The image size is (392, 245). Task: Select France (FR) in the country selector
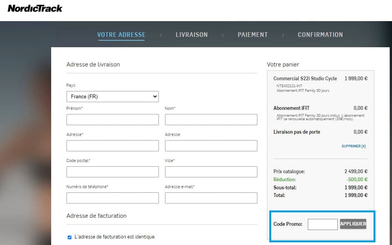coord(112,96)
